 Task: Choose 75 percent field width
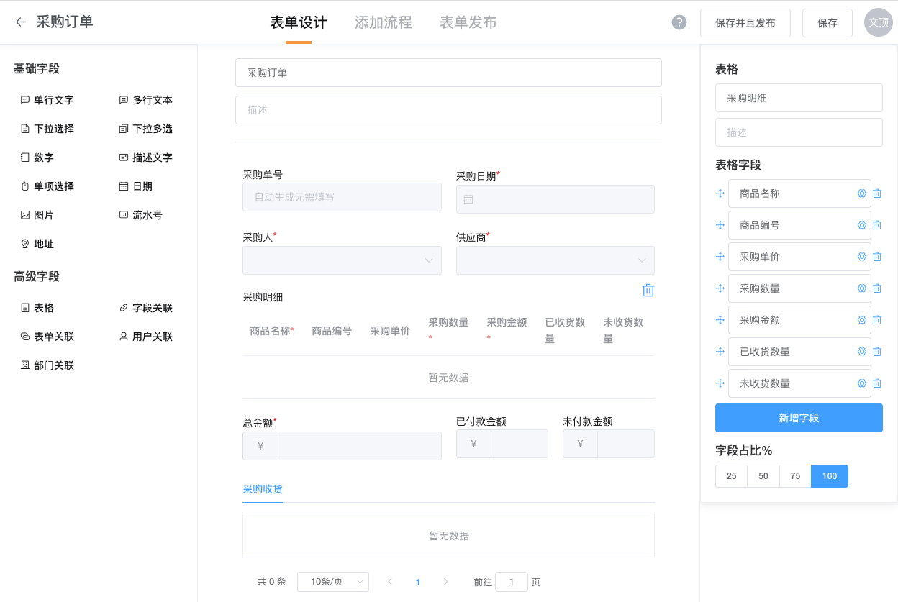(795, 476)
